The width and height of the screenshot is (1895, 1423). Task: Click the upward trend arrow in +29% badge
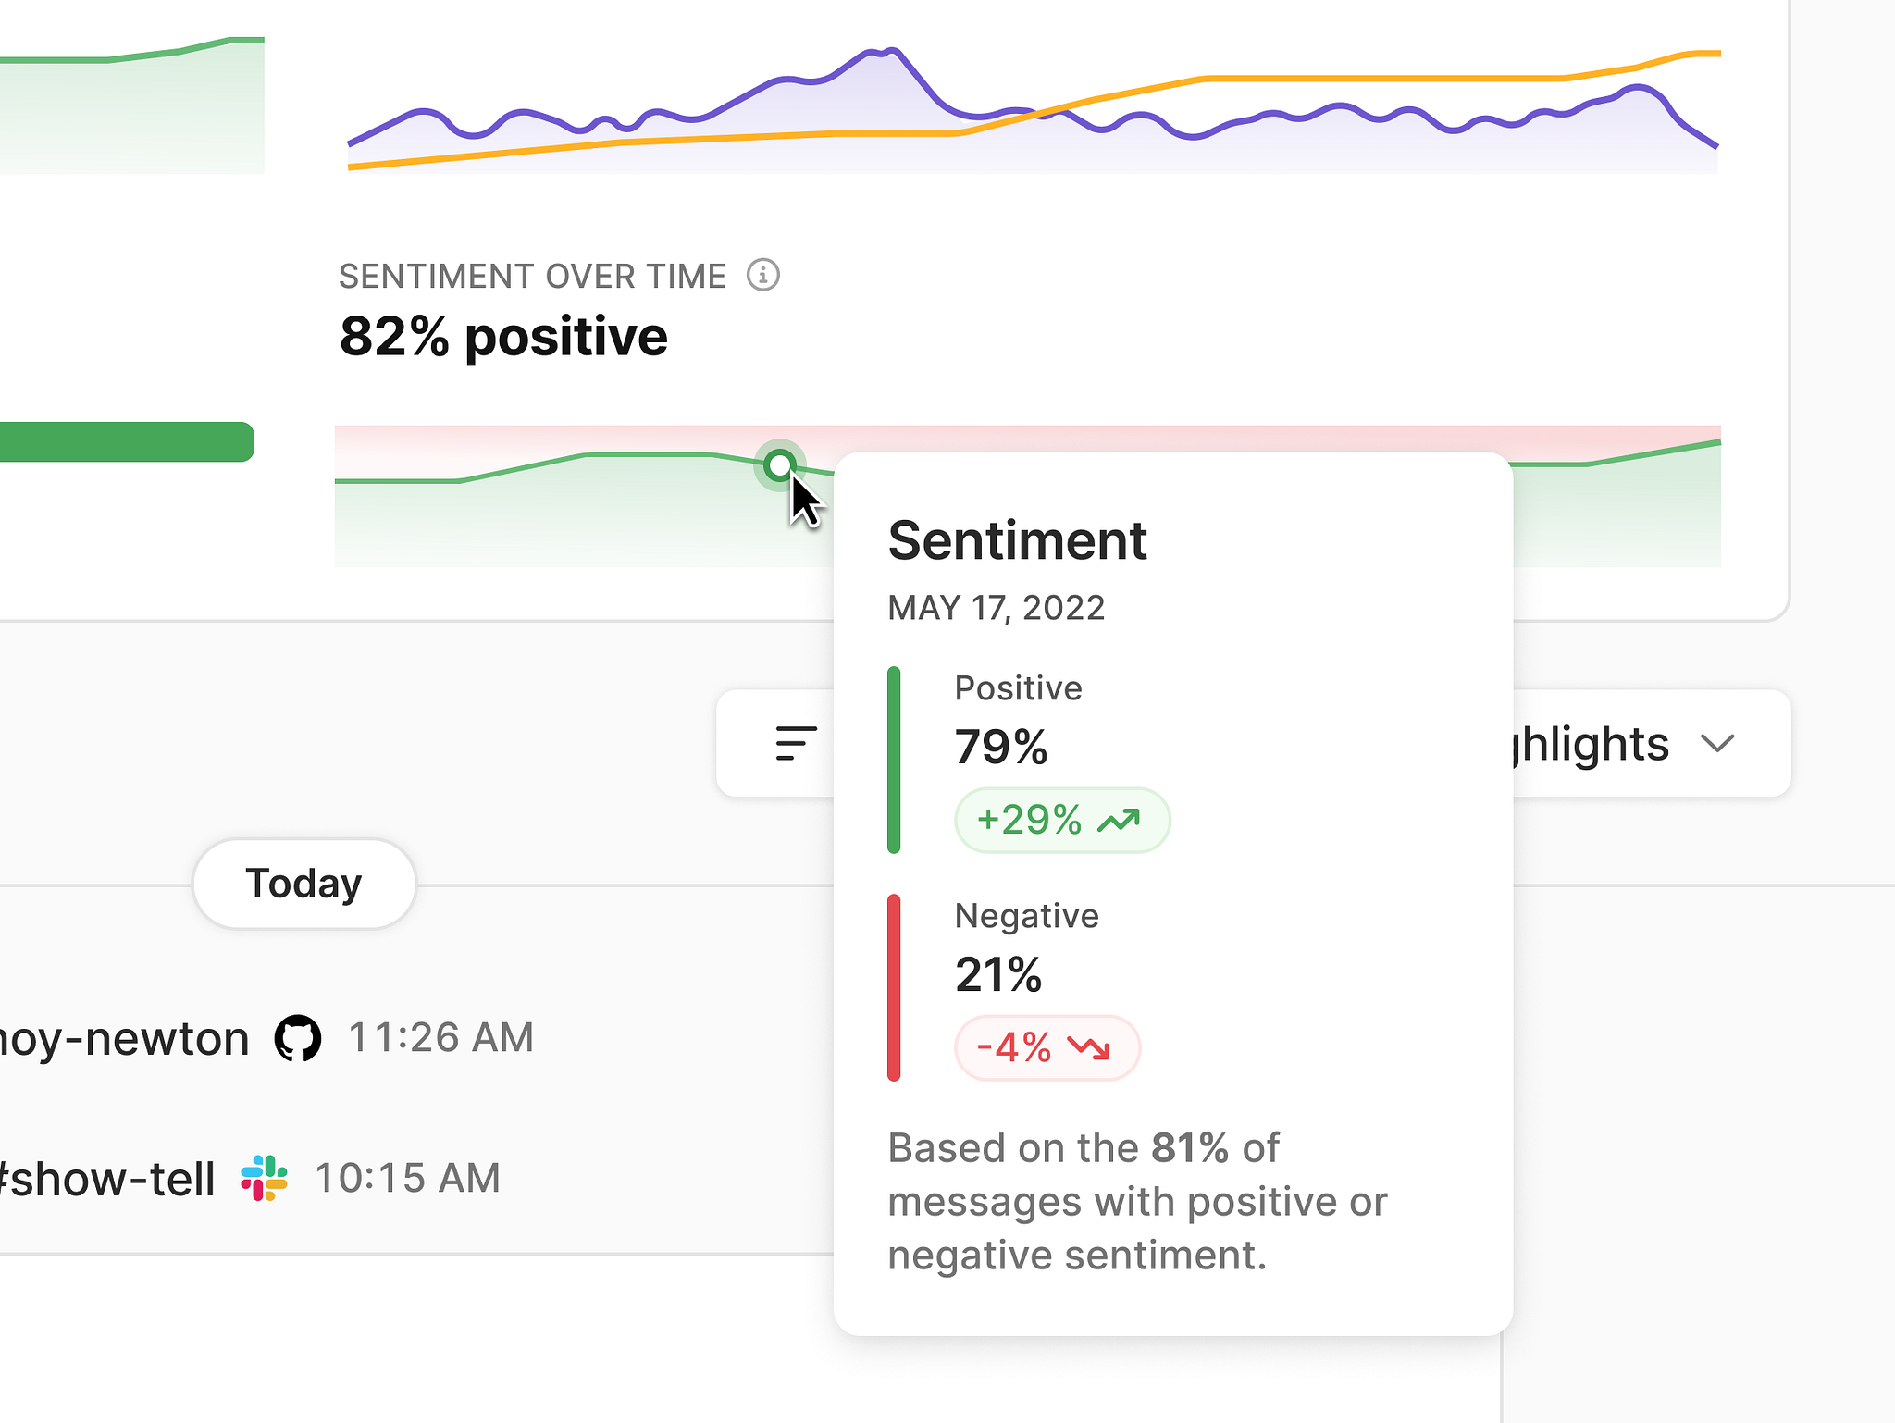pos(1120,820)
